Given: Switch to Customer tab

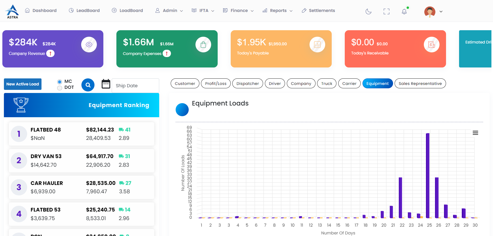Looking at the screenshot, I should (x=185, y=83).
